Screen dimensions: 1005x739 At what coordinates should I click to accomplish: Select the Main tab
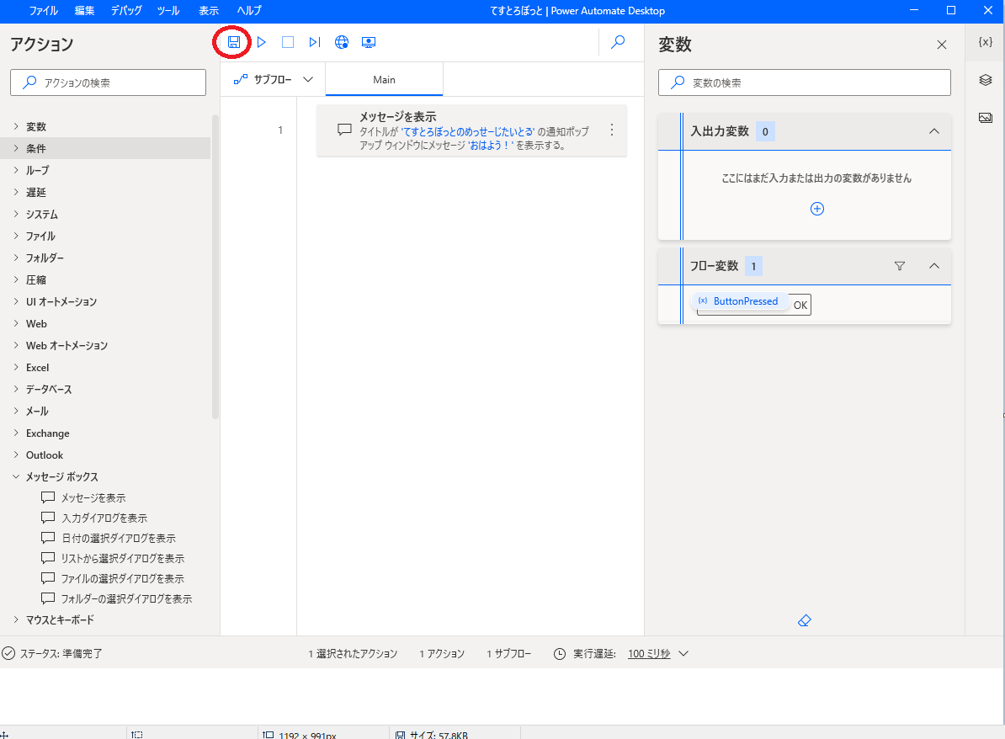[x=384, y=80]
